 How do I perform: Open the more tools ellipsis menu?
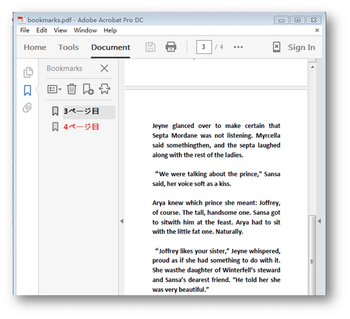pyautogui.click(x=238, y=47)
